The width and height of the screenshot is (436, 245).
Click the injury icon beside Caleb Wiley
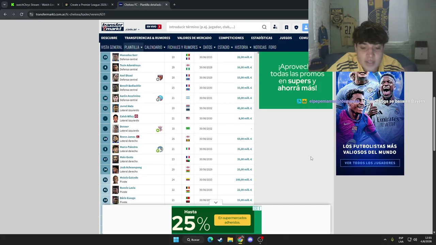pyautogui.click(x=136, y=116)
